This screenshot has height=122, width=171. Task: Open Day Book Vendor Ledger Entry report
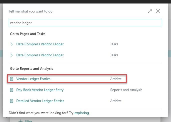click(x=40, y=90)
